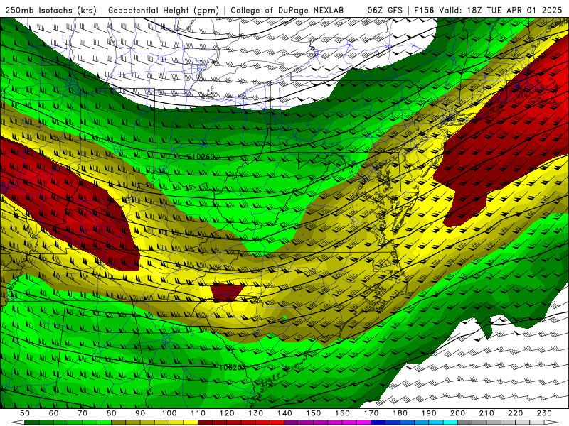This screenshot has height=426, width=569.
Task: Click the 90 kts color bar label
Action: 140,413
